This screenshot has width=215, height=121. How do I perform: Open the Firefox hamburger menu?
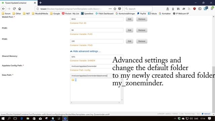tap(212, 9)
